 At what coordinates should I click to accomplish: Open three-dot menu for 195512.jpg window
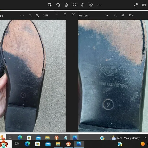coord(108,16)
